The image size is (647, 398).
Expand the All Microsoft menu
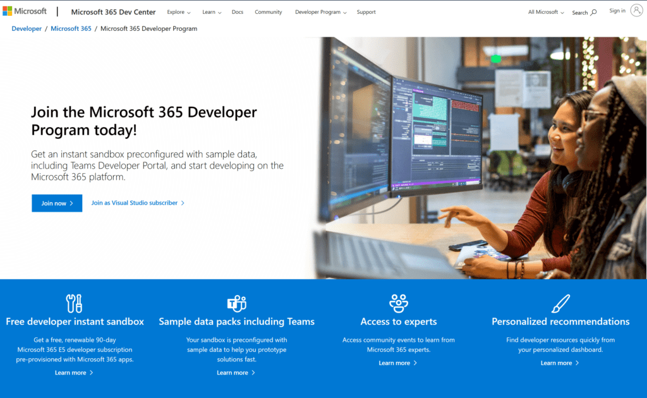546,12
